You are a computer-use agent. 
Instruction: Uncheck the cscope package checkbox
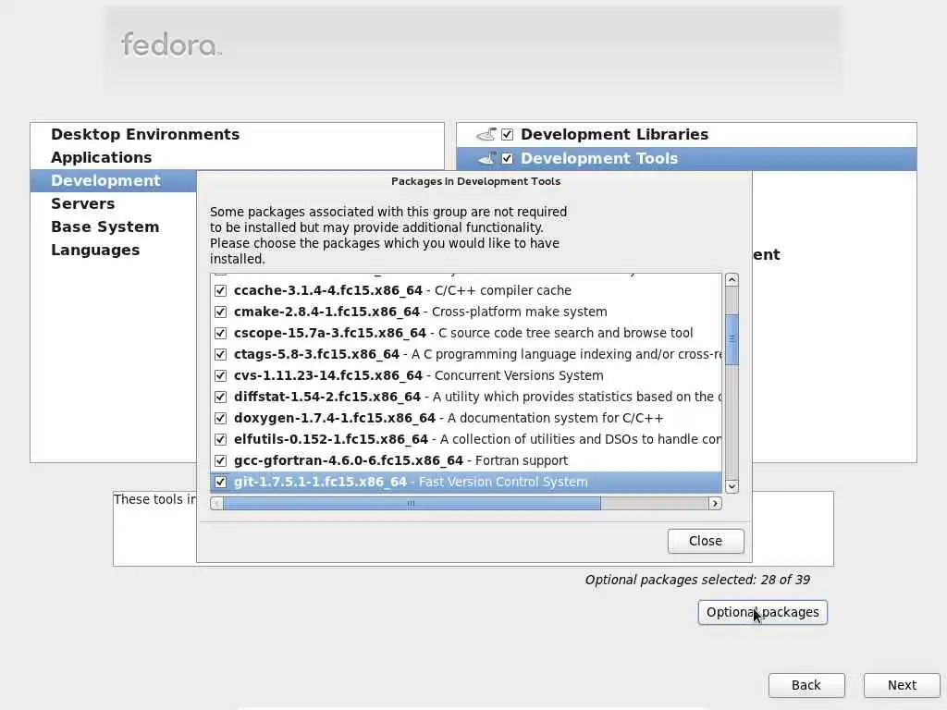pos(220,333)
